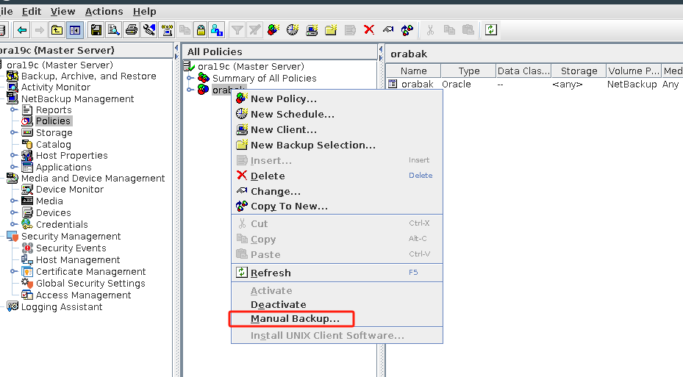Expand the Applications tree node
The width and height of the screenshot is (683, 377).
[13, 167]
